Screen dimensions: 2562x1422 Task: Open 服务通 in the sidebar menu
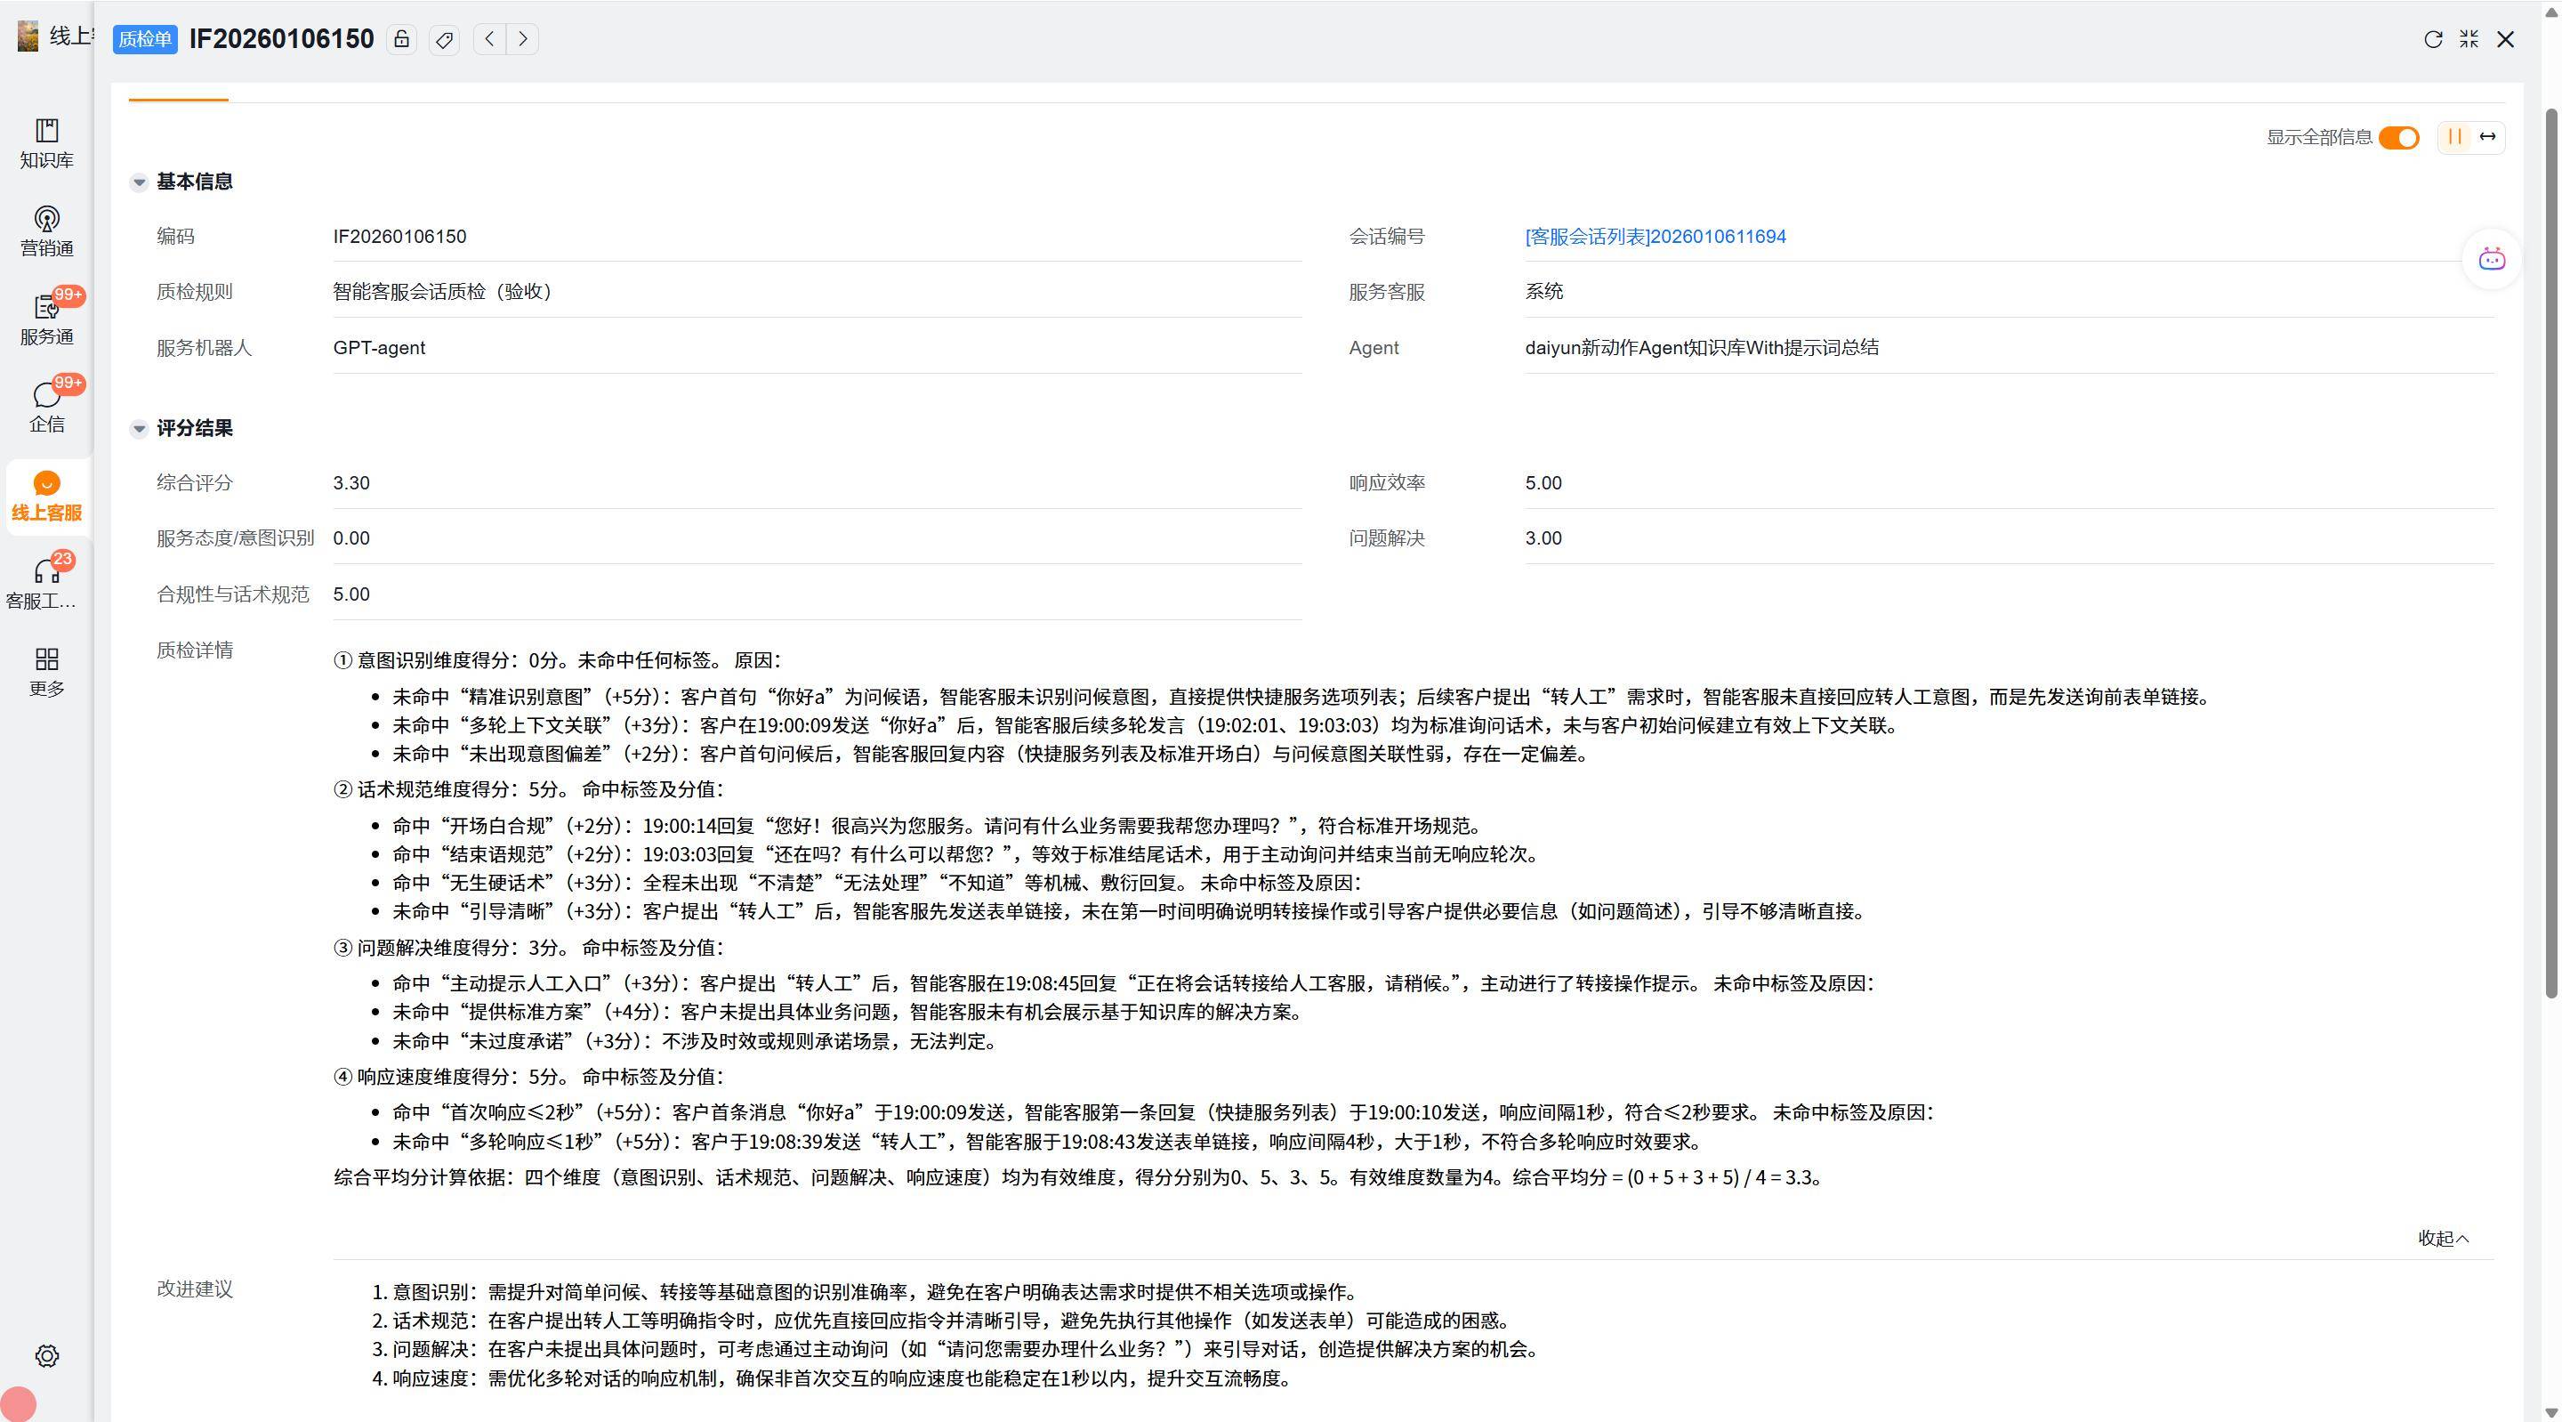click(x=47, y=319)
